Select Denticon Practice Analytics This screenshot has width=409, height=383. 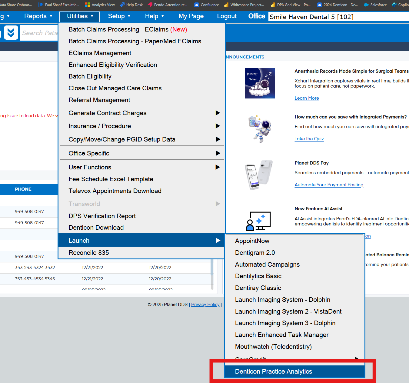coord(273,371)
